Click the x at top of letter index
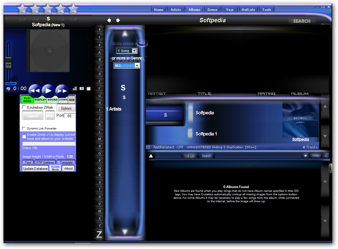Viewport: 338px width, 249px height. click(100, 29)
